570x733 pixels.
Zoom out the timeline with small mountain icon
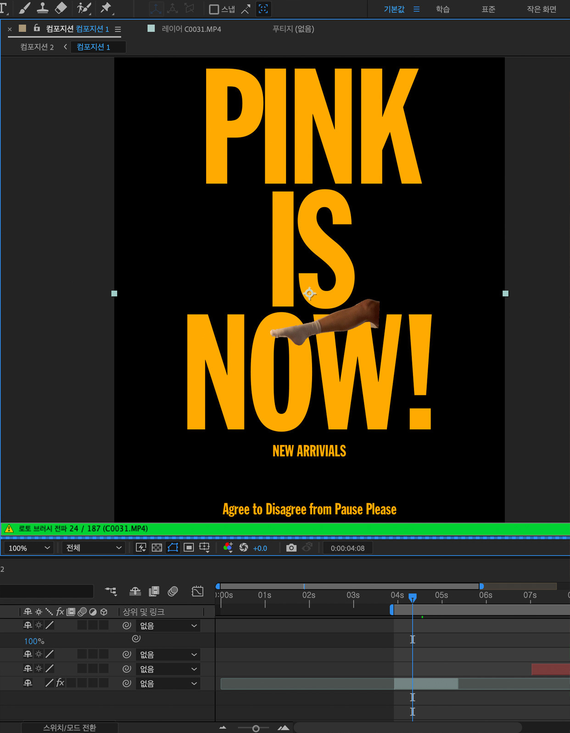tap(223, 728)
